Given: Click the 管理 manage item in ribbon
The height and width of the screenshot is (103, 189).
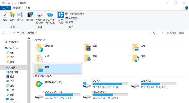Looking at the screenshot, I should [x=69, y=22].
